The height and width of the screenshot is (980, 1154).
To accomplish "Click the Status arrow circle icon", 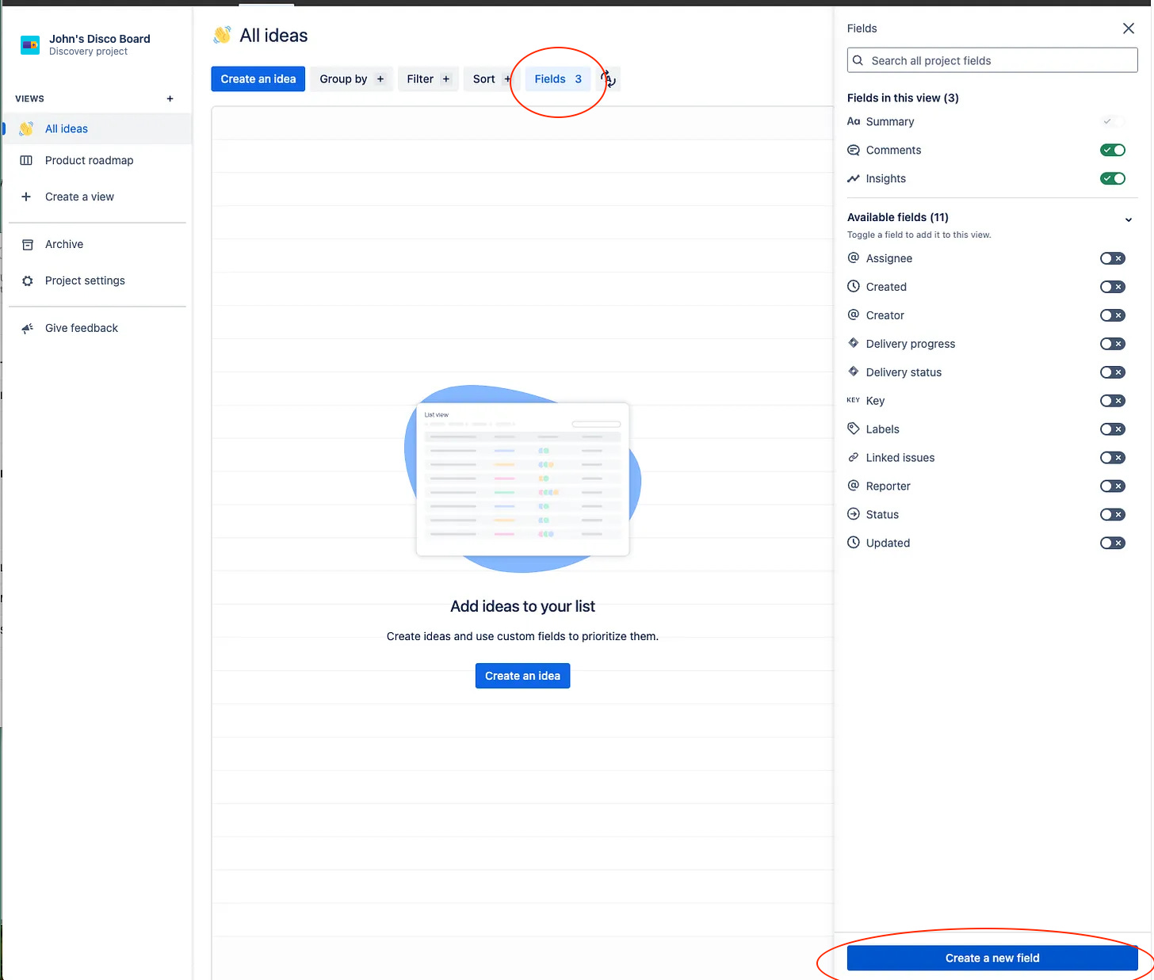I will [x=854, y=514].
